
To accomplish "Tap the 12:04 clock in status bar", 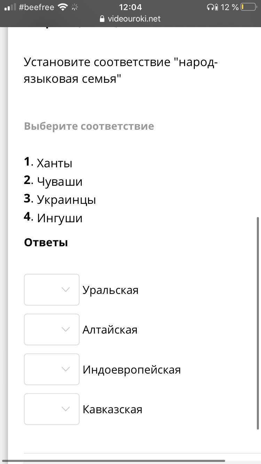I will pyautogui.click(x=130, y=7).
